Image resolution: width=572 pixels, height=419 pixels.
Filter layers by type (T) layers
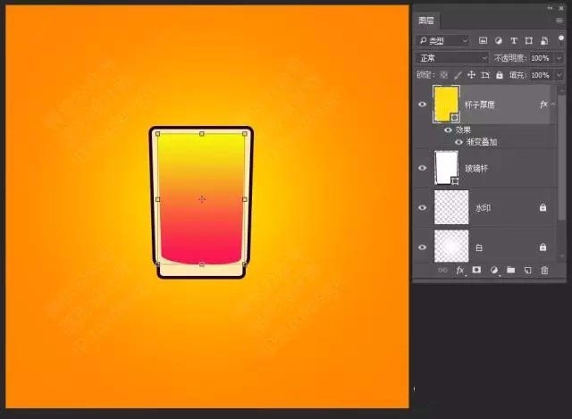[x=514, y=40]
